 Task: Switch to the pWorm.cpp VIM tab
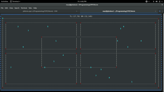click(40, 11)
